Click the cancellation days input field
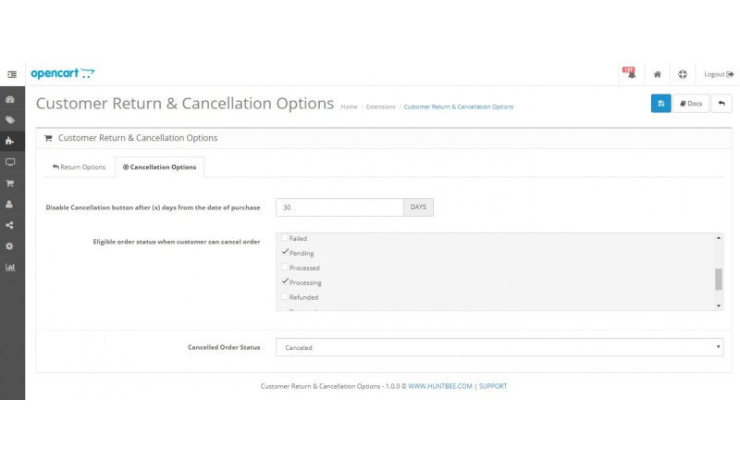Screen dimensions: 740x463 339,207
